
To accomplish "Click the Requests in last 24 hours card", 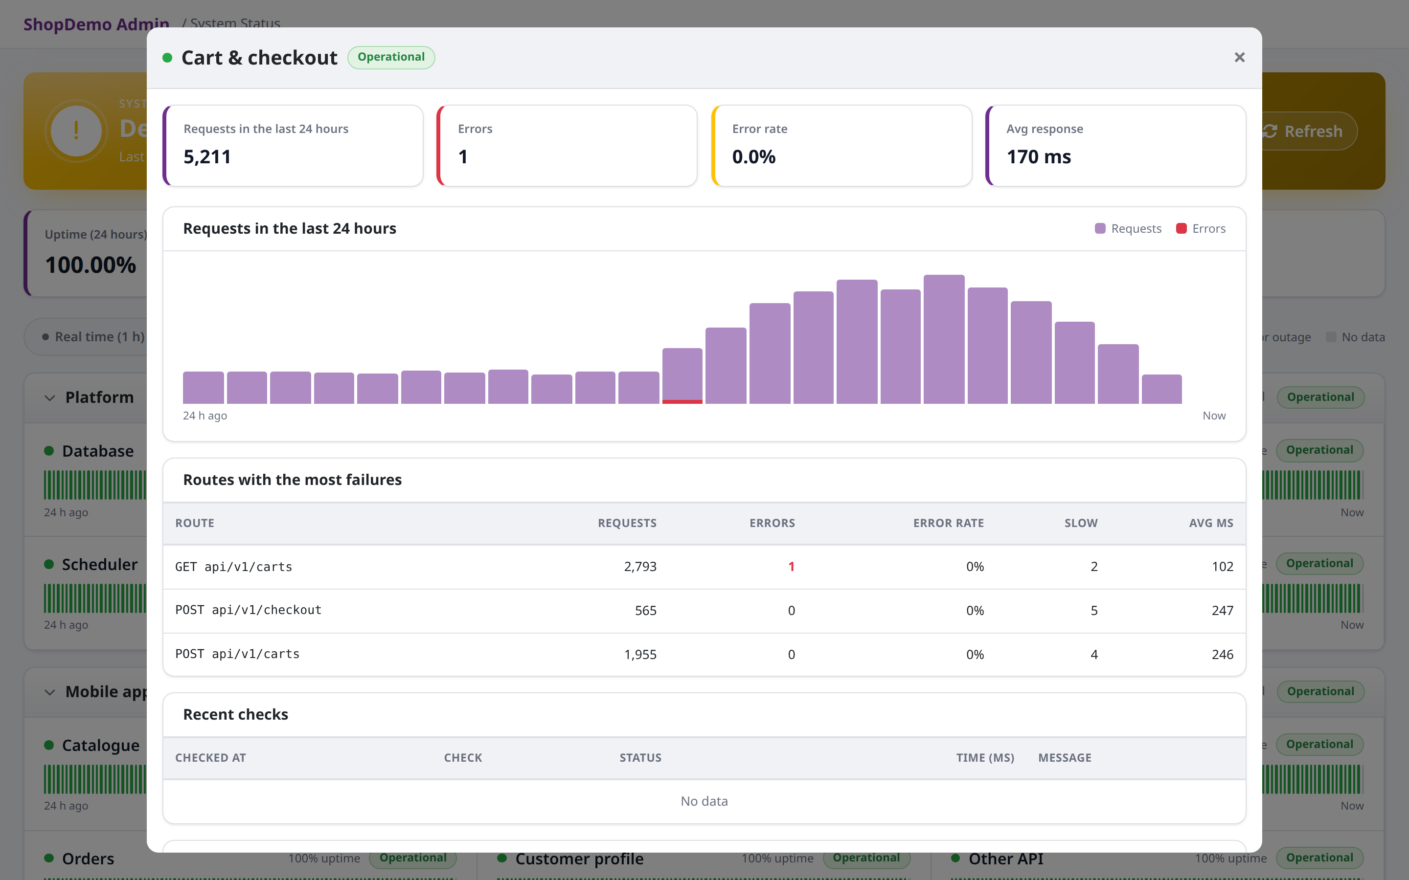I will [293, 146].
